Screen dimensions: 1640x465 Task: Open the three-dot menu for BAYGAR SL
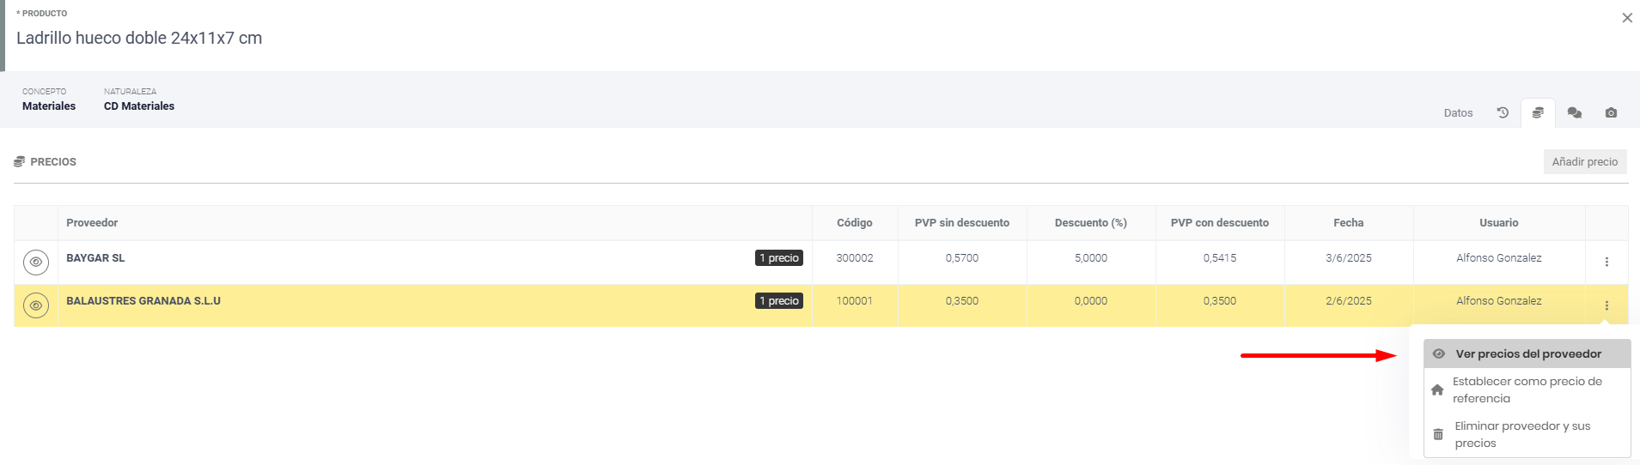point(1606,262)
